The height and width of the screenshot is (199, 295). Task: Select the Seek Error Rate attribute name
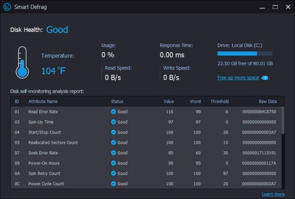tap(43, 153)
